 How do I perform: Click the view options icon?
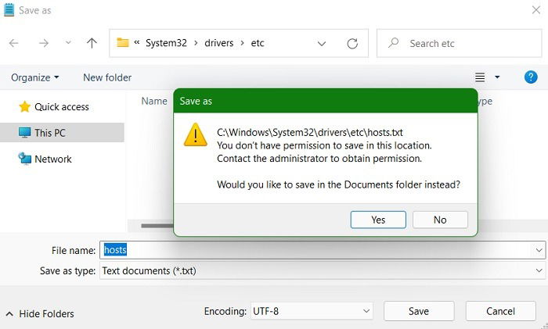(480, 77)
